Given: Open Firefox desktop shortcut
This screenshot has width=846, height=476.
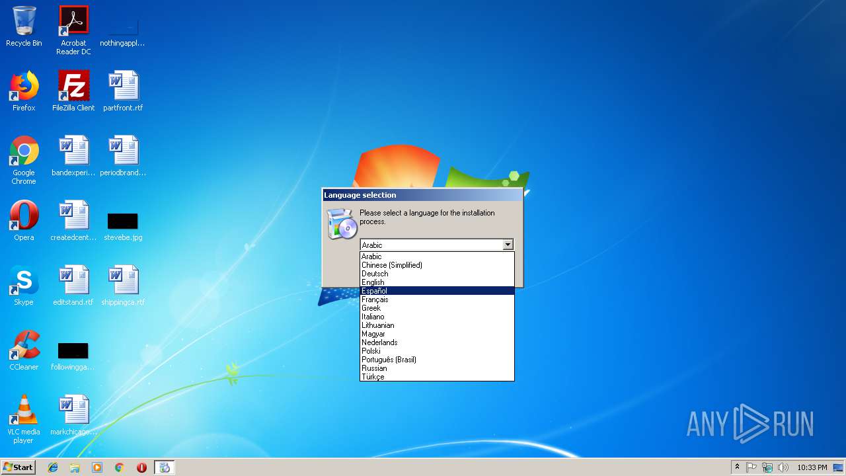Looking at the screenshot, I should coord(24,91).
